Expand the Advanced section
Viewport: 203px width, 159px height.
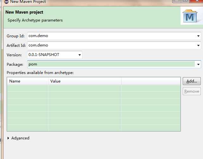[x=8, y=138]
